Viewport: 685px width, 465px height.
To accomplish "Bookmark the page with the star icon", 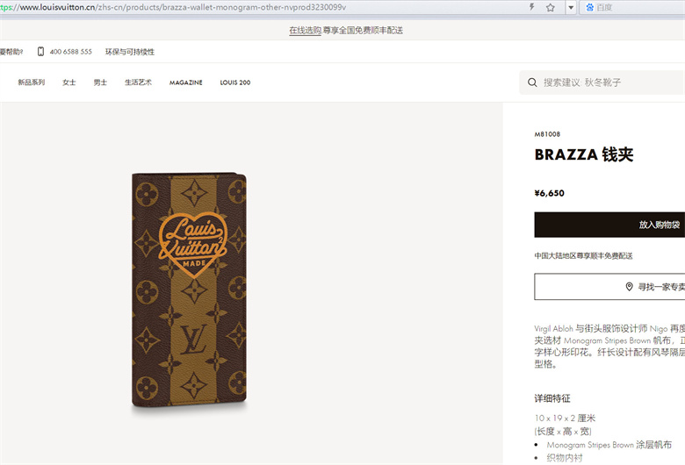I will (550, 7).
